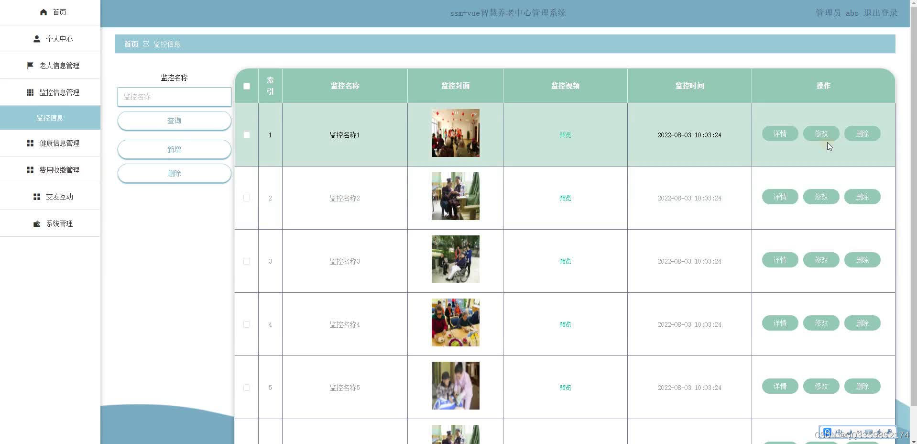917x444 pixels.
Task: Click the grid icon beside 监控信息管理
Action: (30, 93)
